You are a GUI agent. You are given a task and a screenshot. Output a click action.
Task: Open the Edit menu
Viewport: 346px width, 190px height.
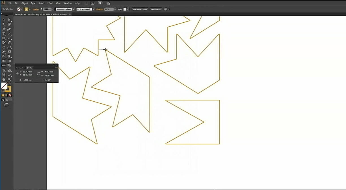pos(17,3)
